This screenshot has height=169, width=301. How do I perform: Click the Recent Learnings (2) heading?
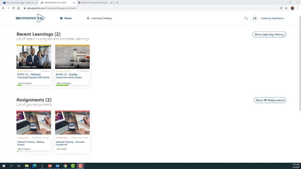tap(38, 34)
